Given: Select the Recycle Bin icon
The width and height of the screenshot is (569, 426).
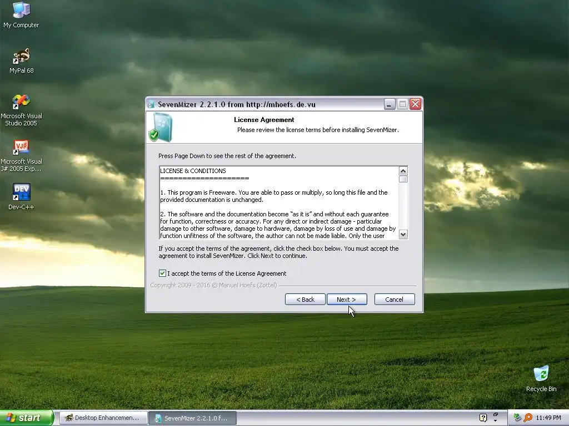Looking at the screenshot, I should [x=541, y=378].
